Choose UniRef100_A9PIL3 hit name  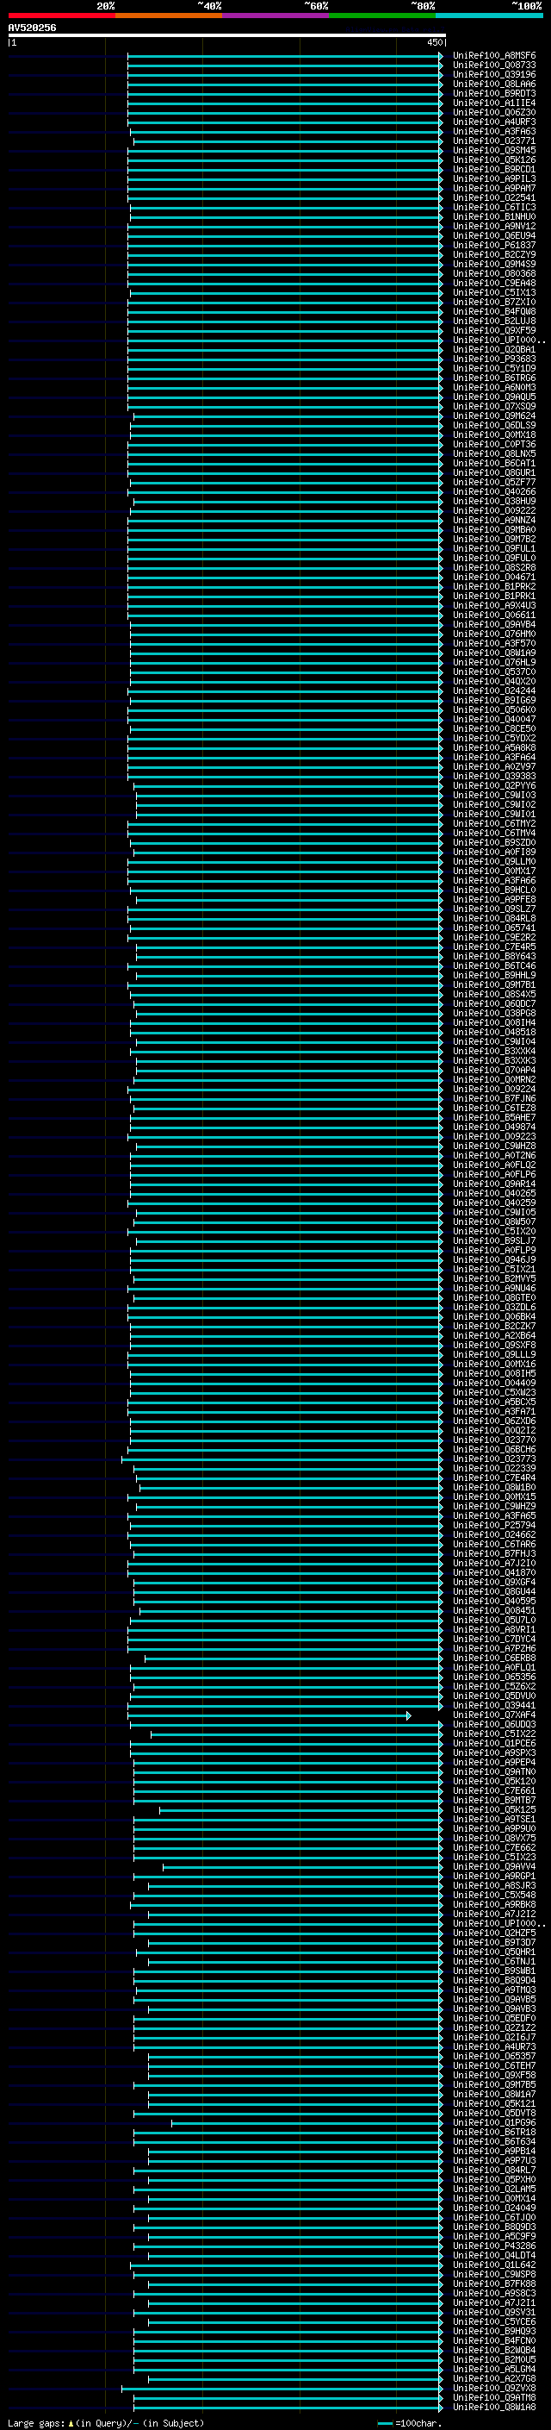(x=493, y=178)
